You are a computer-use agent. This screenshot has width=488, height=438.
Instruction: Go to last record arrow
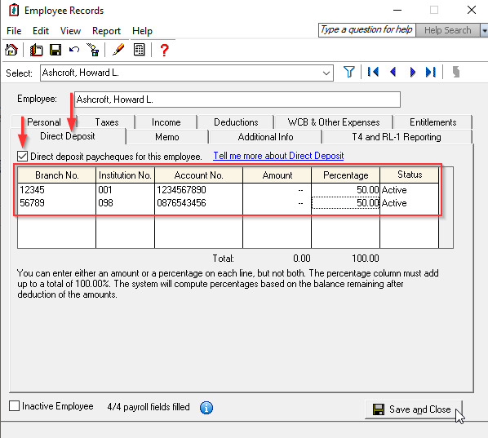click(431, 72)
